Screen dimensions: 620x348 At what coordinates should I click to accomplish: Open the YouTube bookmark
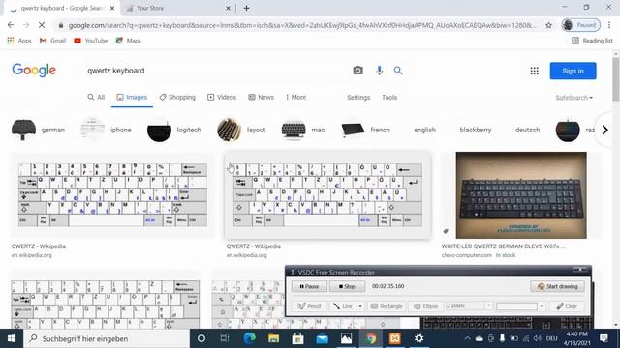tap(90, 41)
